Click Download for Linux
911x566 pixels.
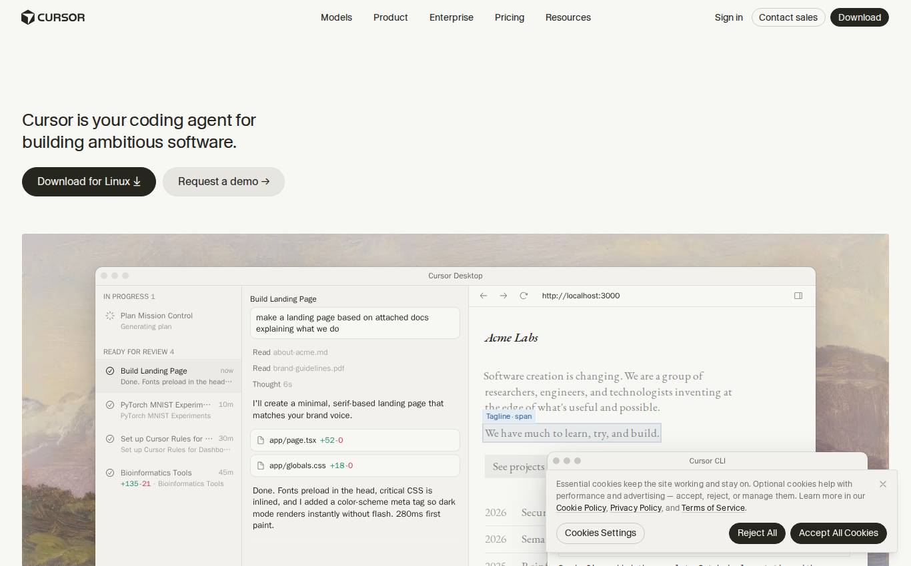(89, 182)
